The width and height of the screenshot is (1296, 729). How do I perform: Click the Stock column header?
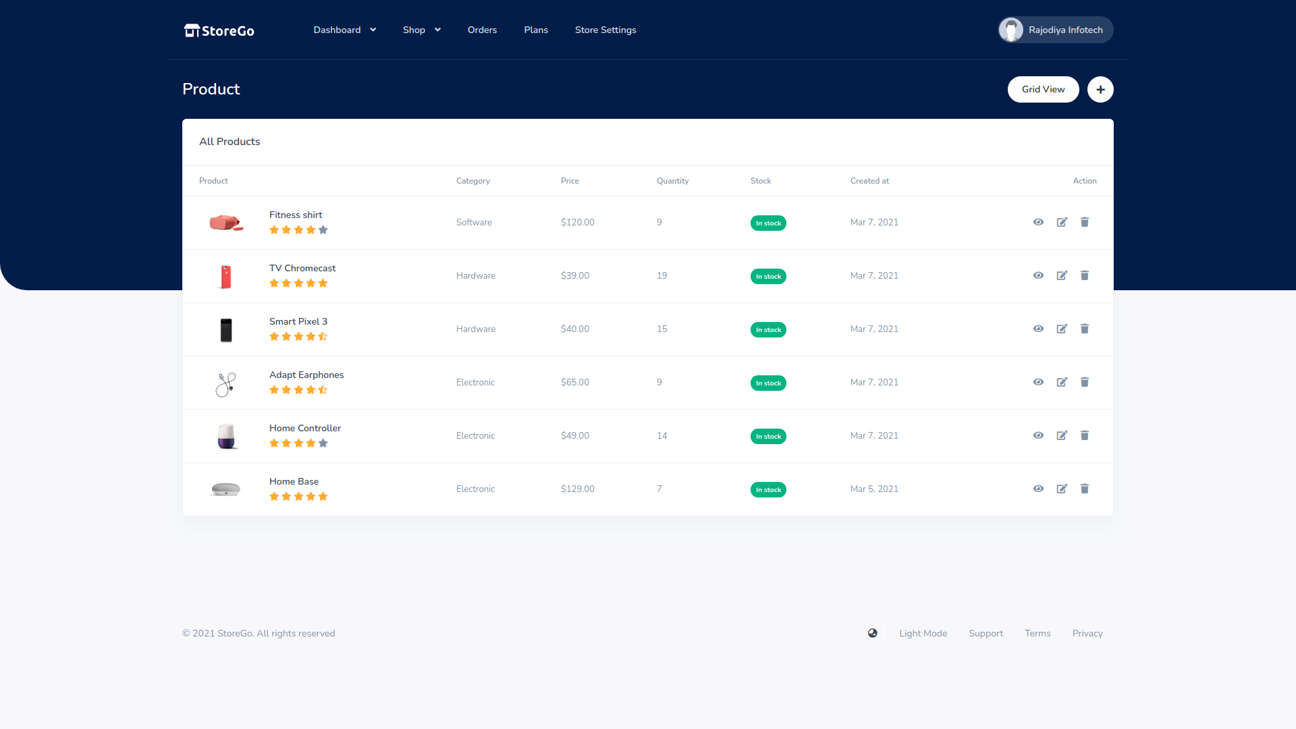(761, 181)
